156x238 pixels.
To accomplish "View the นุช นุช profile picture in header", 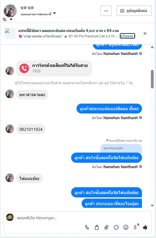I will [10, 11].
